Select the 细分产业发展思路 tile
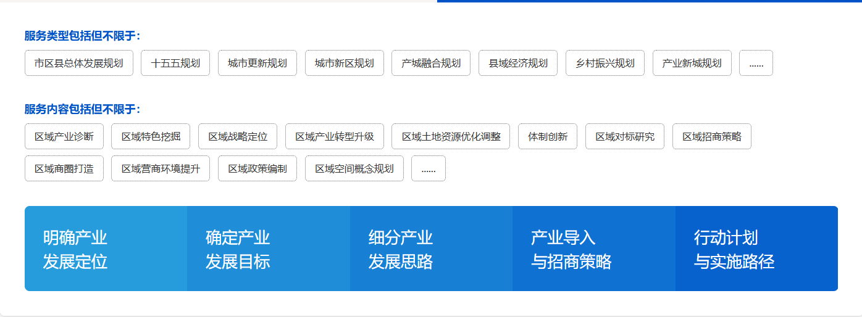 (x=431, y=249)
